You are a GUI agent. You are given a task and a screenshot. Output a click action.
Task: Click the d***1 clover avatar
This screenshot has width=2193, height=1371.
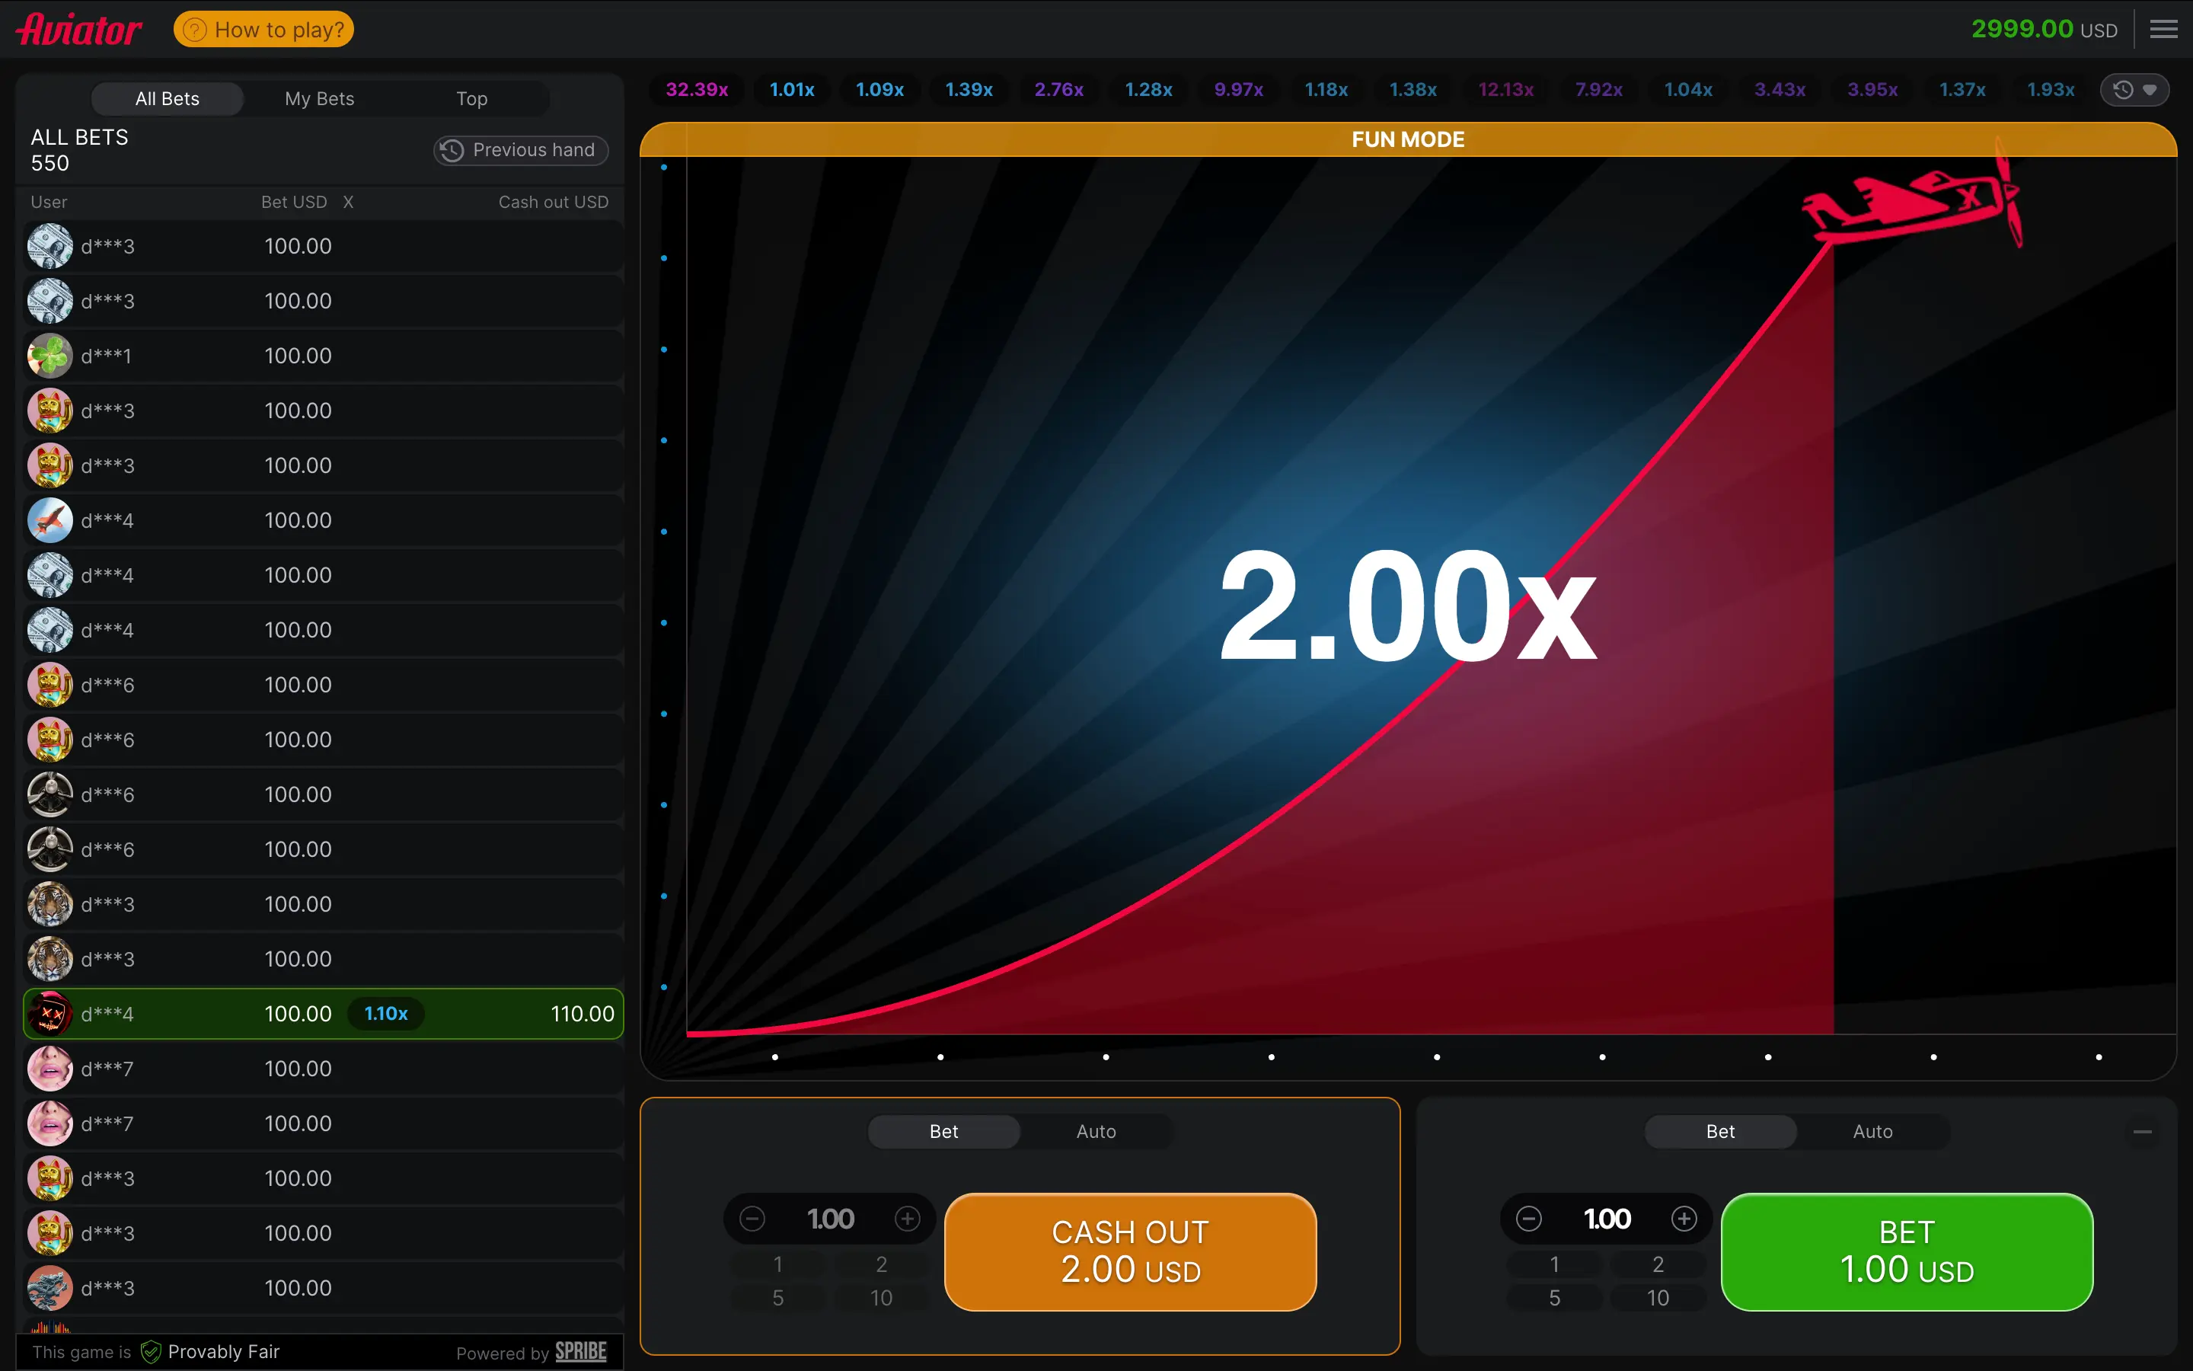pos(49,356)
